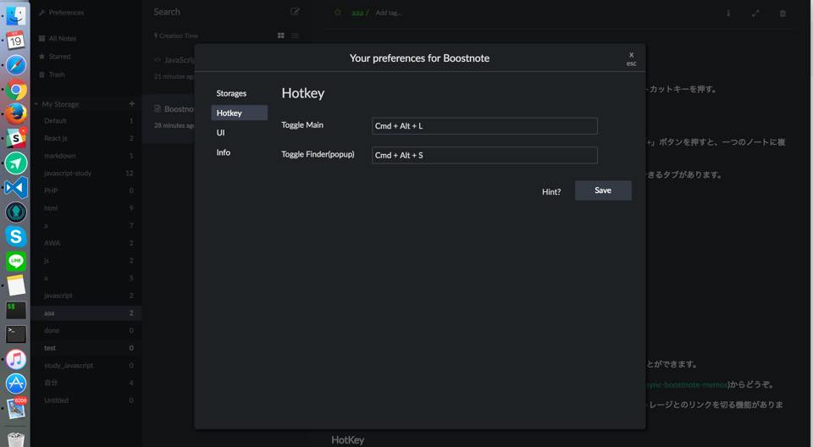Open the Creation Time sort dropdown
This screenshot has height=447, width=813.
pos(176,36)
